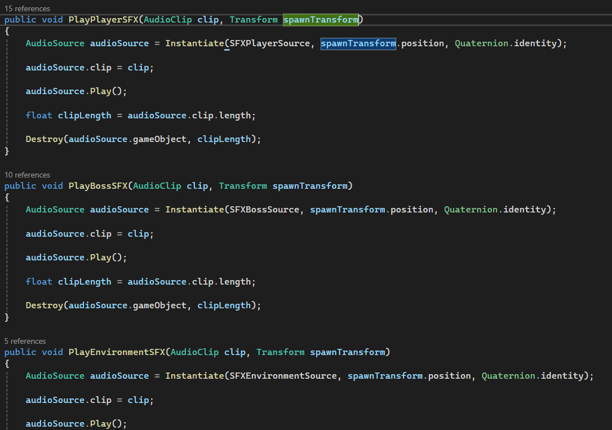Screen dimensions: 612x430
Task: Click the PlayEnvironmentSFX method name
Action: (x=117, y=352)
